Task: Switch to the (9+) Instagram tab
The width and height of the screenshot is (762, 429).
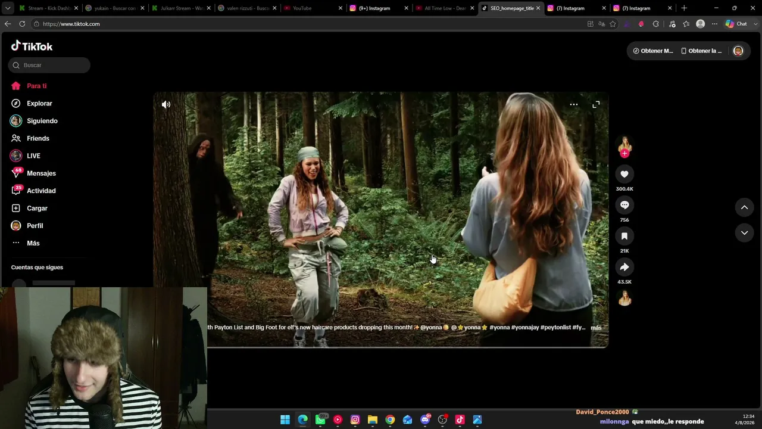Action: (379, 8)
